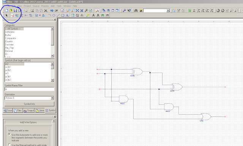Select the 'Arithmetic' category
This screenshot has height=146, width=243.
pos(10,32)
